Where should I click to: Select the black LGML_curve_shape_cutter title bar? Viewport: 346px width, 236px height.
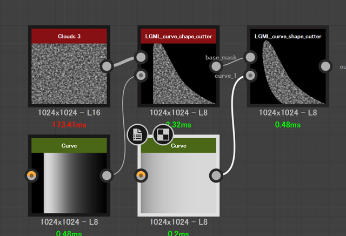tap(288, 36)
